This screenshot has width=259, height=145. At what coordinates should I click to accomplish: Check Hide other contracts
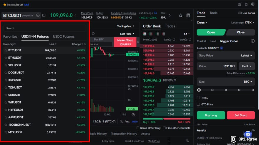click(164, 128)
